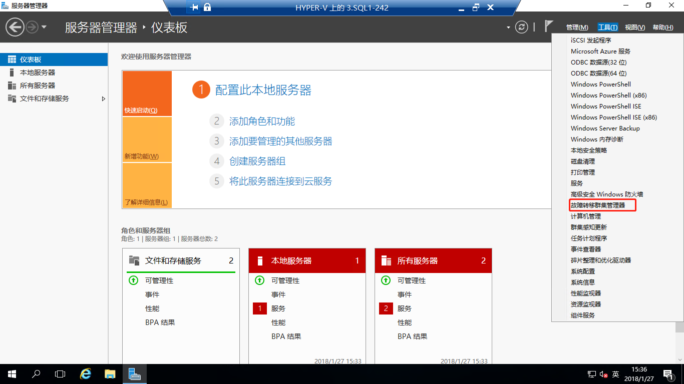Click BPA 结果 in 本地服务器 tile
Image resolution: width=684 pixels, height=384 pixels.
[x=286, y=336]
